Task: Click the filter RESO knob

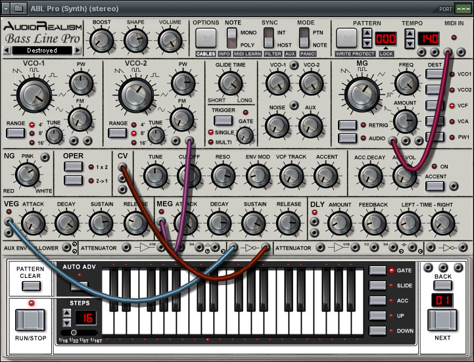Action: tap(223, 176)
